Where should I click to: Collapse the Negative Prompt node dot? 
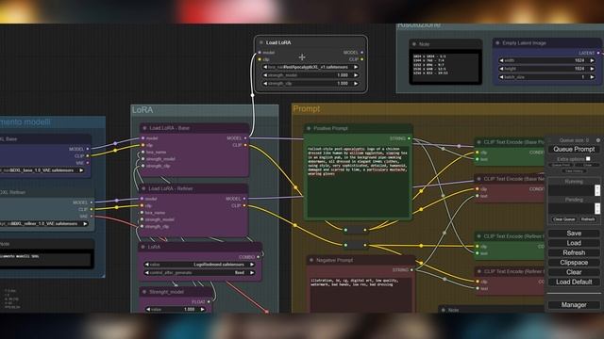coord(311,260)
